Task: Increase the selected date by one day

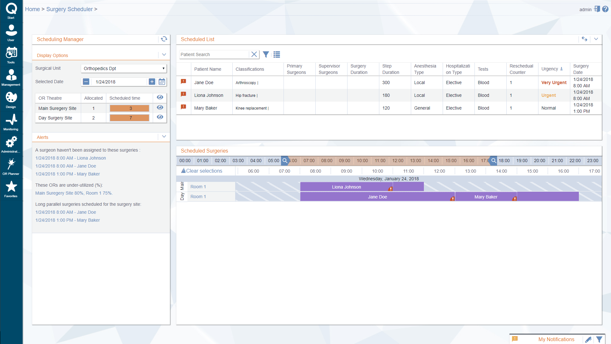Action: tap(152, 82)
